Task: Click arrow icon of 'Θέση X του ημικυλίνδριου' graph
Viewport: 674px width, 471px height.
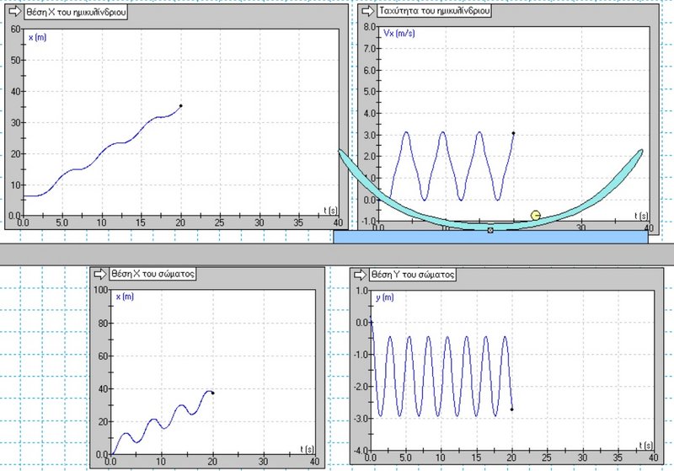Action: point(15,12)
